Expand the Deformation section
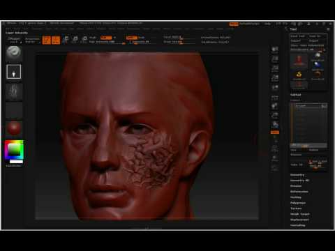335x251 pixels. pyautogui.click(x=299, y=192)
